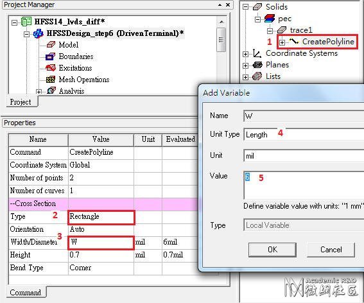Click the Width/Diameter value cell W
Image resolution: width=364 pixels, height=303 pixels.
[101, 243]
